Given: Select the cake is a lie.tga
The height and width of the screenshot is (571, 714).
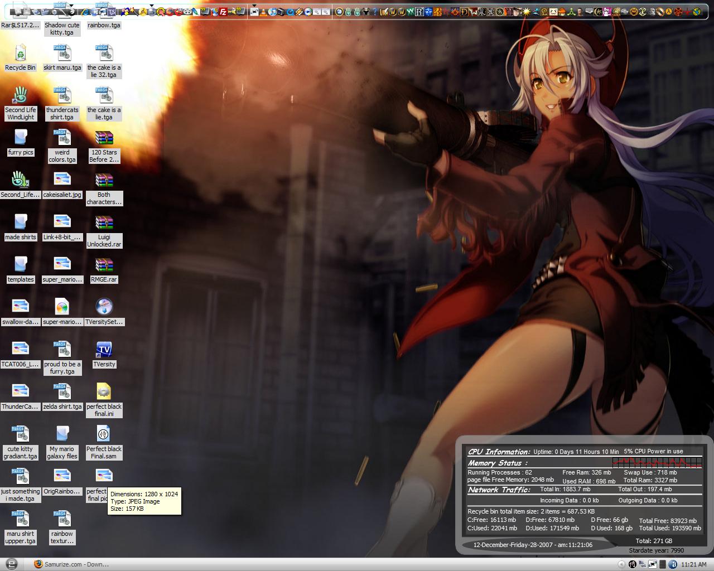Looking at the screenshot, I should pos(104,103).
